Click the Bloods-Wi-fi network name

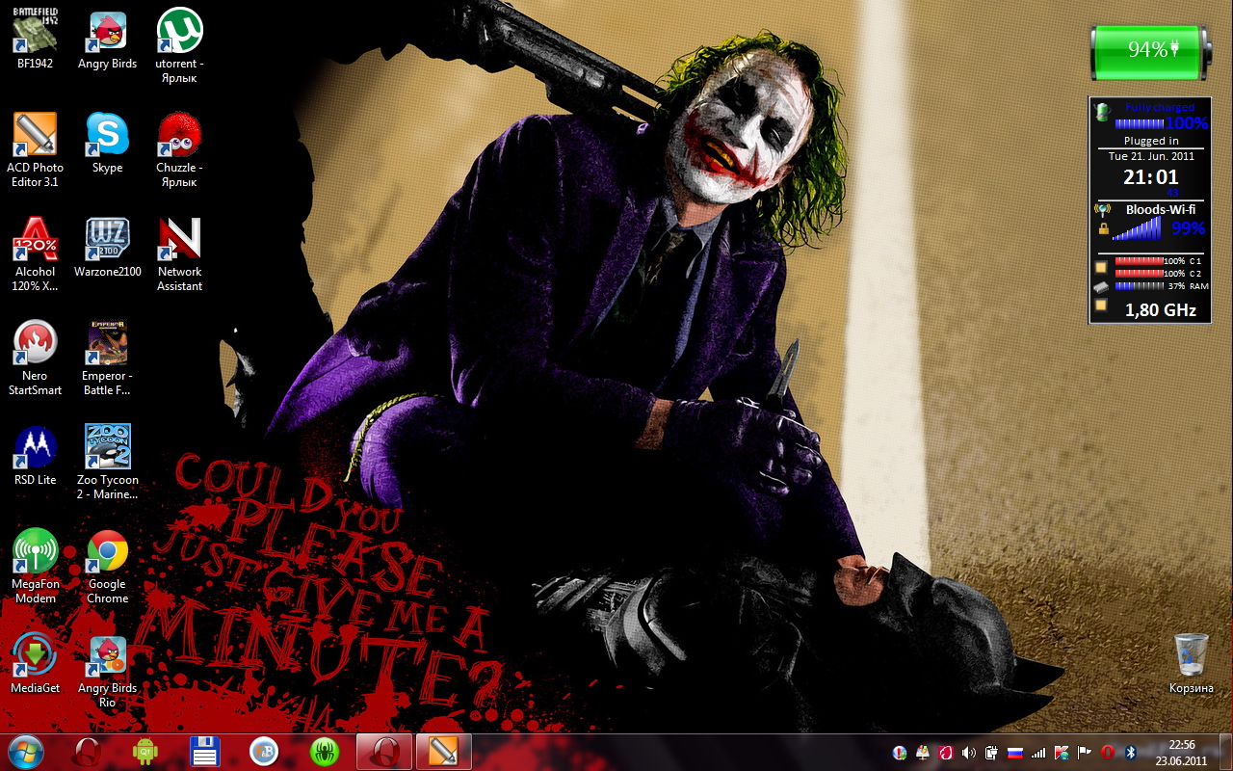[1161, 209]
